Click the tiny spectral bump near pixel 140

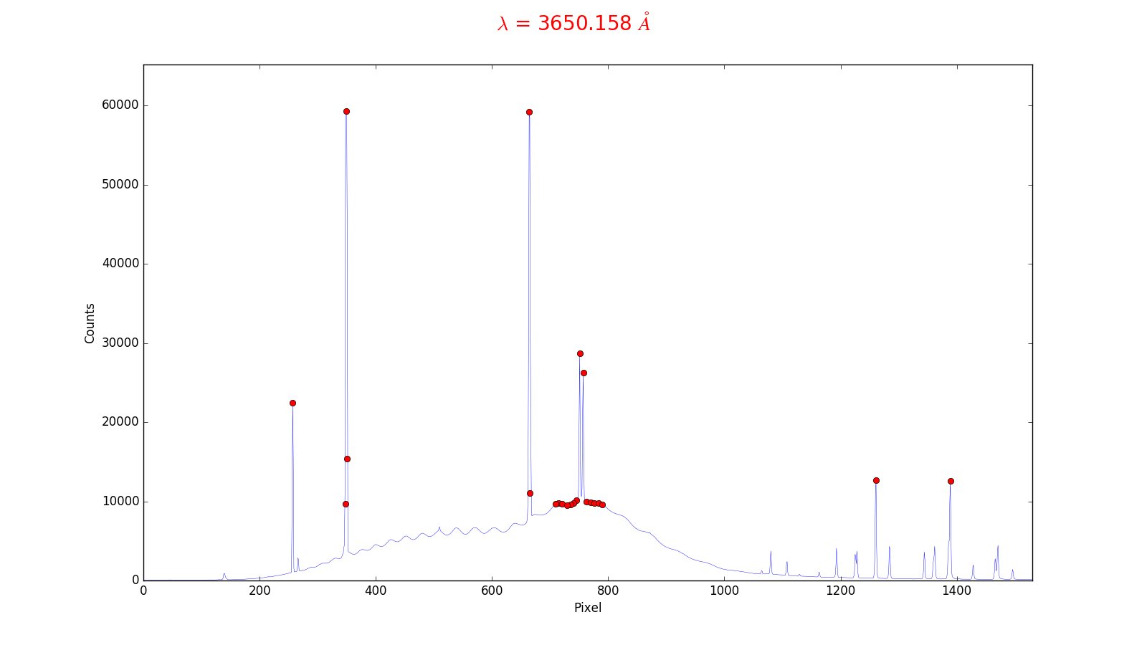click(x=224, y=574)
